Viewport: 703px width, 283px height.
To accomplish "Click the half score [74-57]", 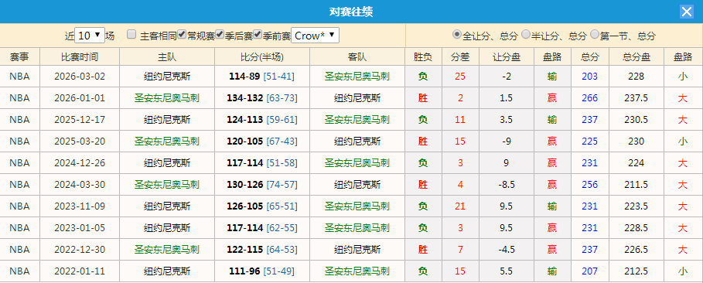I will pyautogui.click(x=282, y=184).
